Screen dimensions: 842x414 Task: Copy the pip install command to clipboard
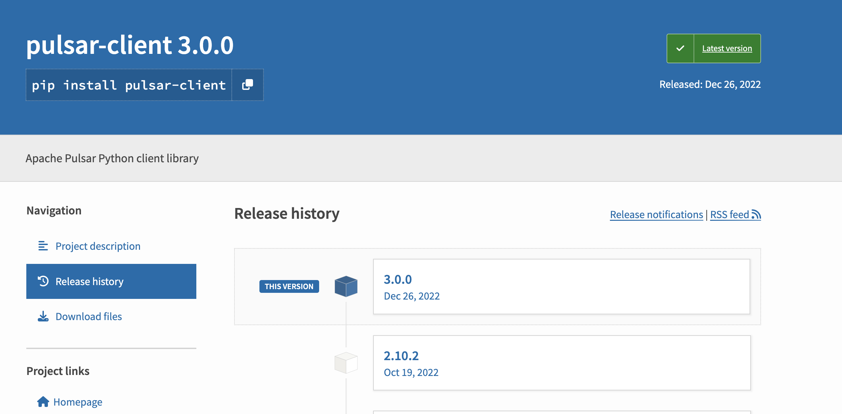click(248, 85)
